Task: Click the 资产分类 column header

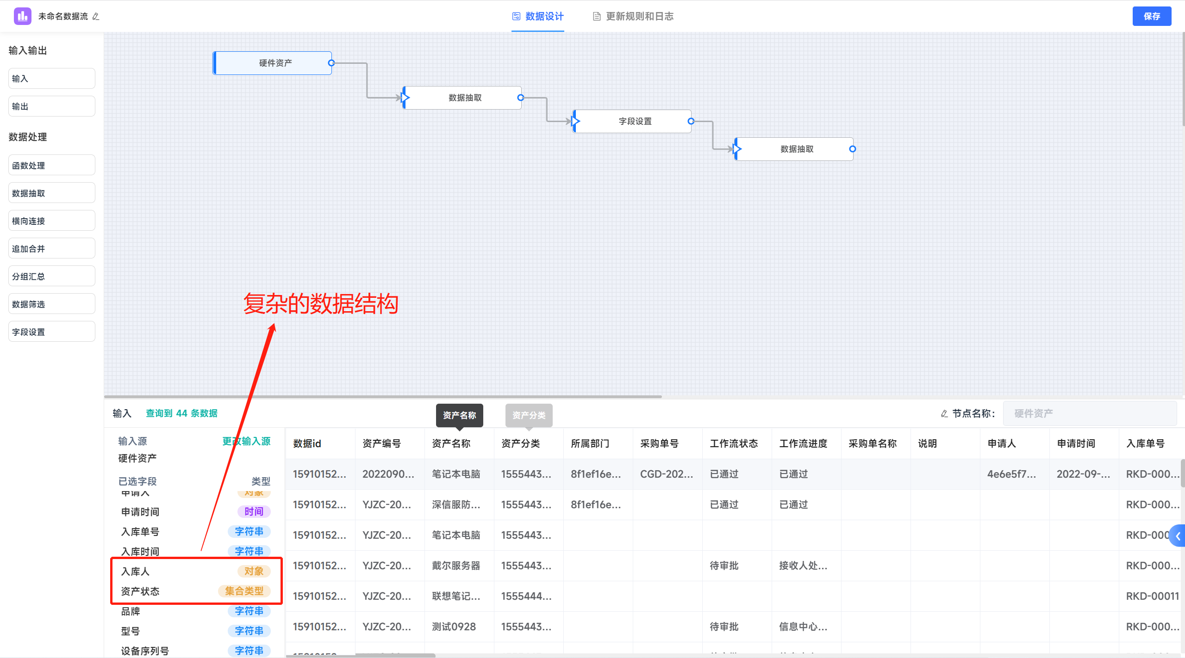Action: coord(529,443)
